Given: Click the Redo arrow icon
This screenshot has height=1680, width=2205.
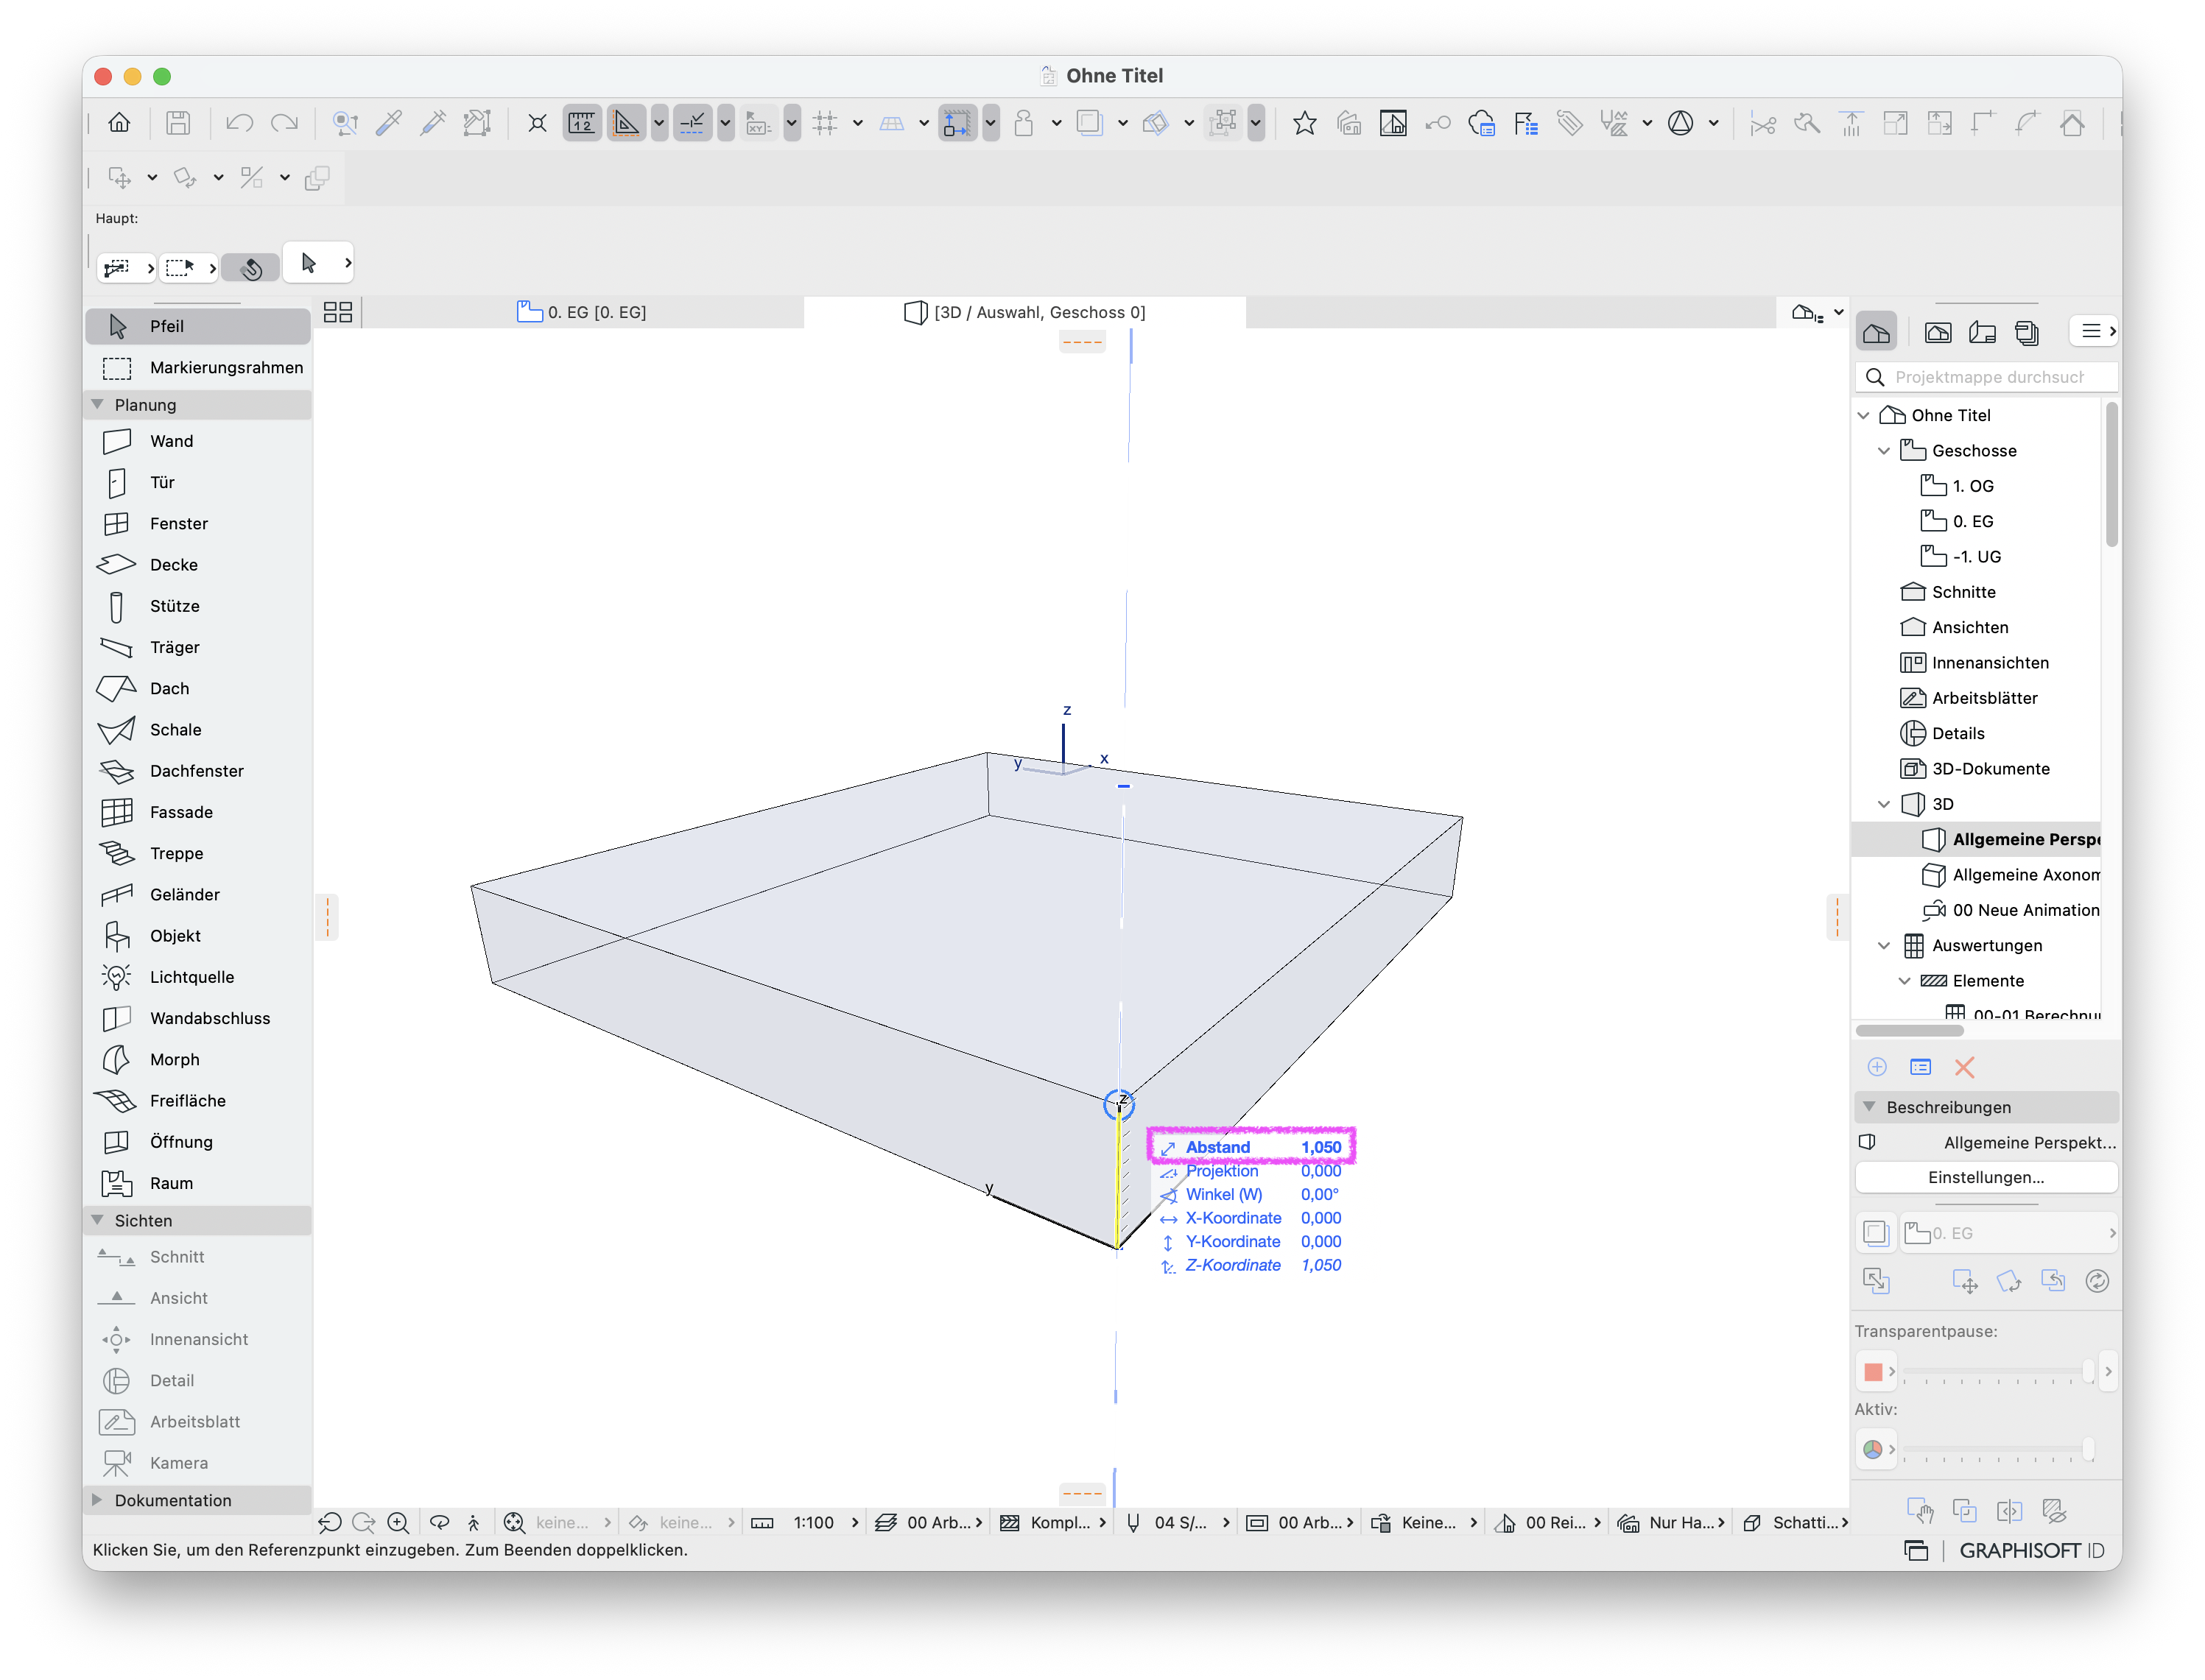Looking at the screenshot, I should [285, 123].
